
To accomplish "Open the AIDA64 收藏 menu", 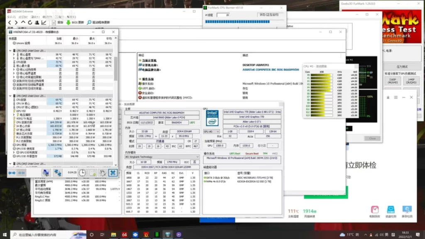I will pyautogui.click(x=47, y=17).
